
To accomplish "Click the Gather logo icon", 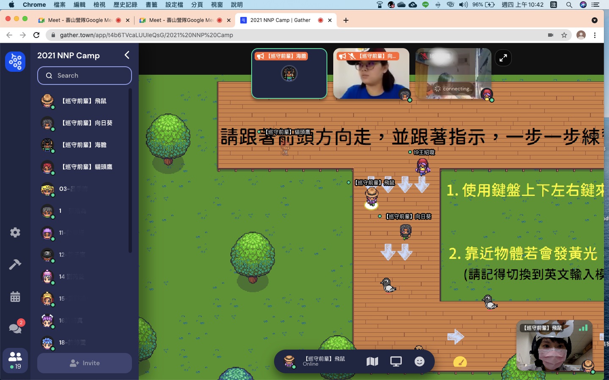I will pyautogui.click(x=15, y=62).
